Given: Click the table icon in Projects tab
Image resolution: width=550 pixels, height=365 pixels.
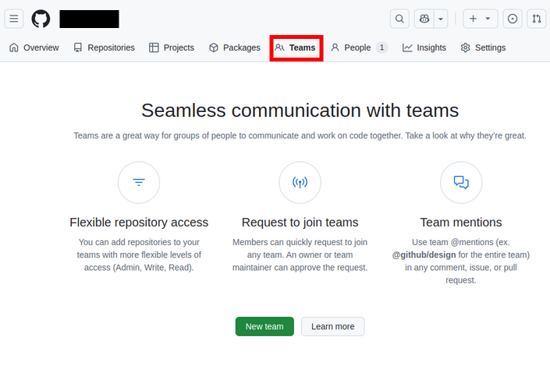Looking at the screenshot, I should click(154, 47).
